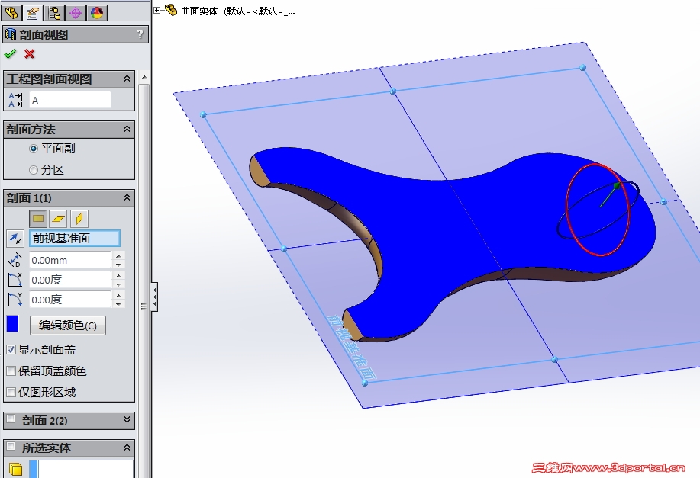The width and height of the screenshot is (700, 478).
Task: Select the 前视基准面 reference plane field
Action: pyautogui.click(x=75, y=239)
